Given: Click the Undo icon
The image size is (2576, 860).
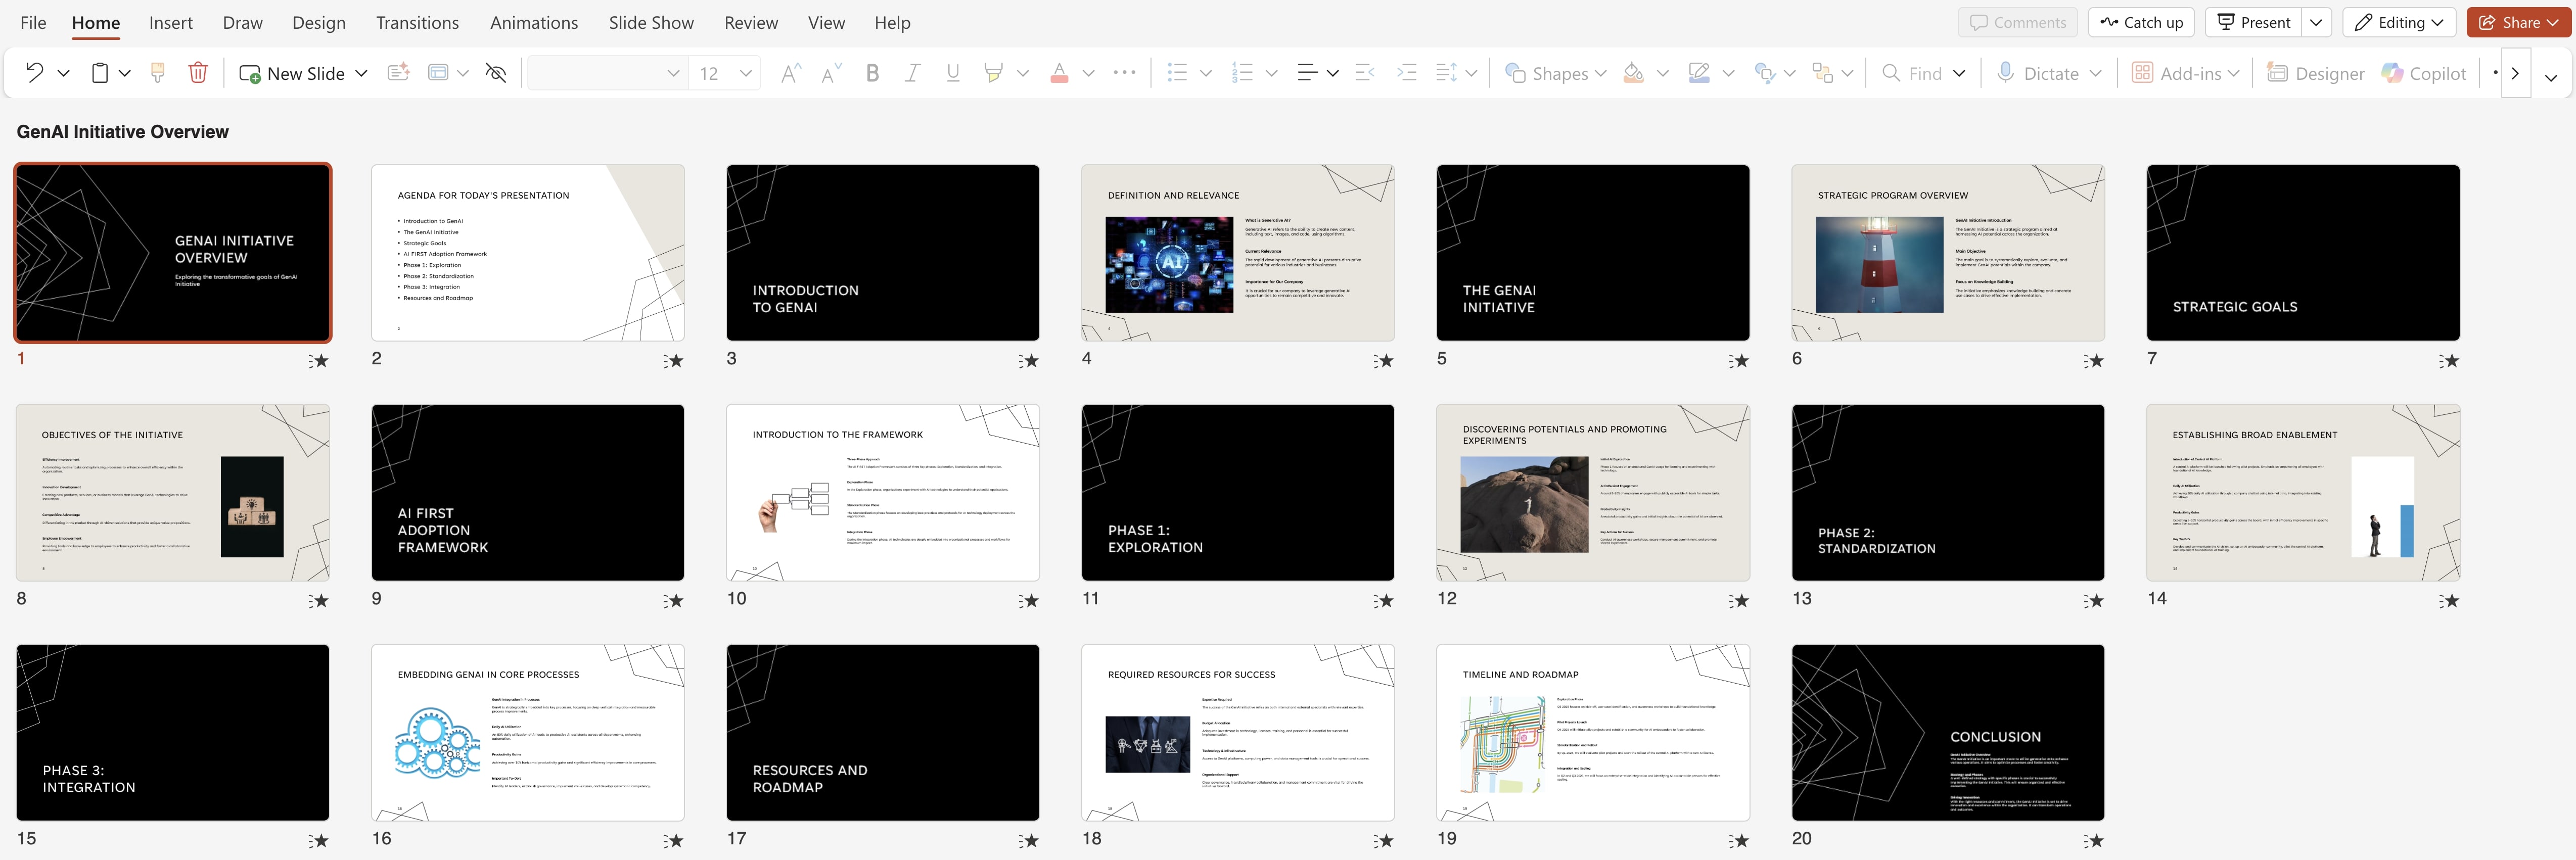Looking at the screenshot, I should 34,73.
